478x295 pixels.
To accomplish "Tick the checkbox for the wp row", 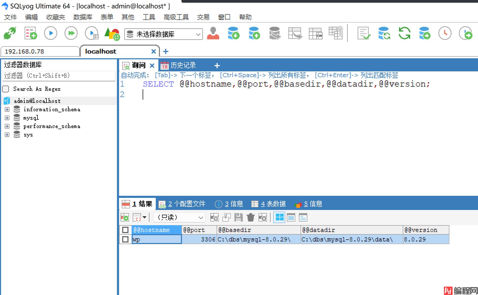I will pos(125,239).
